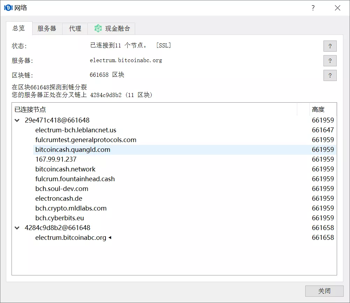Click the 关闭 button
Image resolution: width=350 pixels, height=303 pixels.
tap(325, 291)
